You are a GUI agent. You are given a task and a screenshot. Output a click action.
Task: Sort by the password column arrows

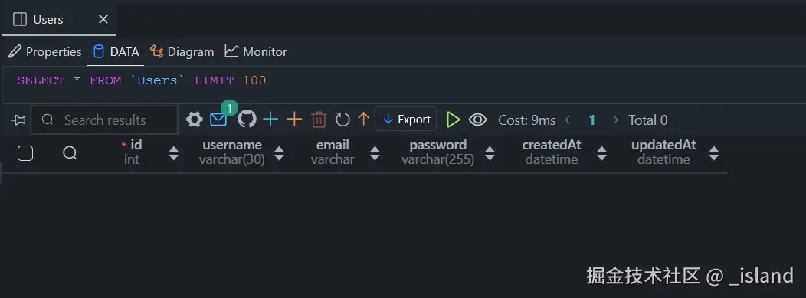coord(490,153)
